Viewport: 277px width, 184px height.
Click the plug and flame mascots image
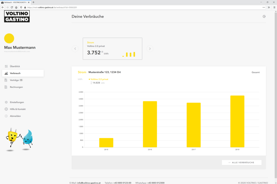tap(19, 139)
